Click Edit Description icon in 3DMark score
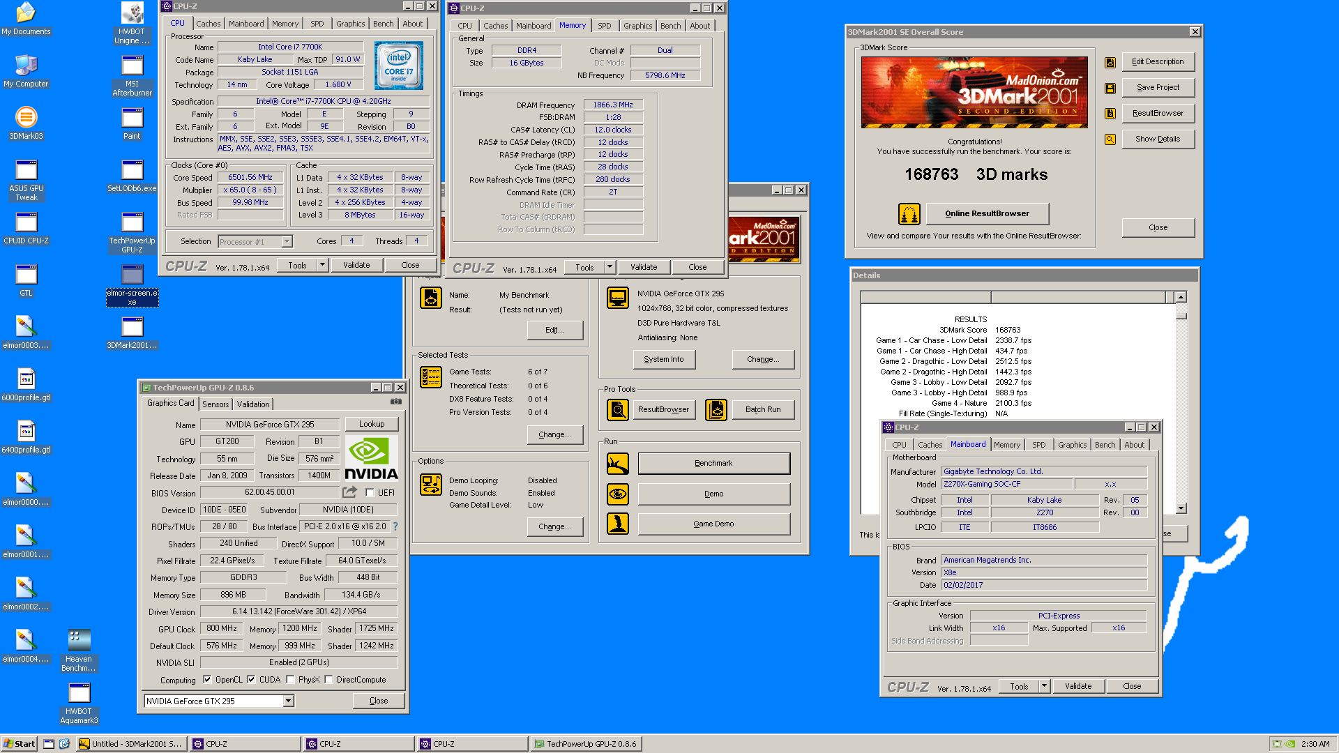The height and width of the screenshot is (753, 1339). [x=1110, y=62]
